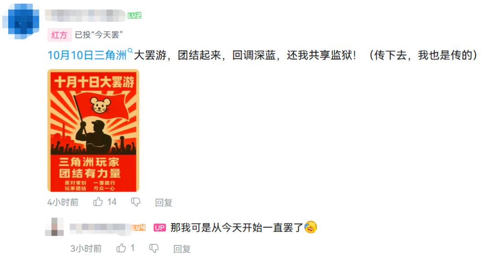This screenshot has width=493, height=255.
Task: Click the crying laughing emoji
Action: click(311, 227)
